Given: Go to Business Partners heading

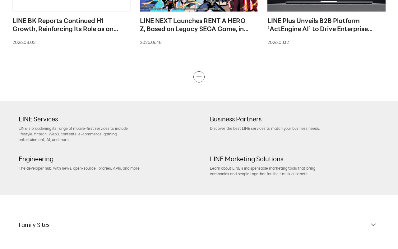Looking at the screenshot, I should tap(236, 119).
